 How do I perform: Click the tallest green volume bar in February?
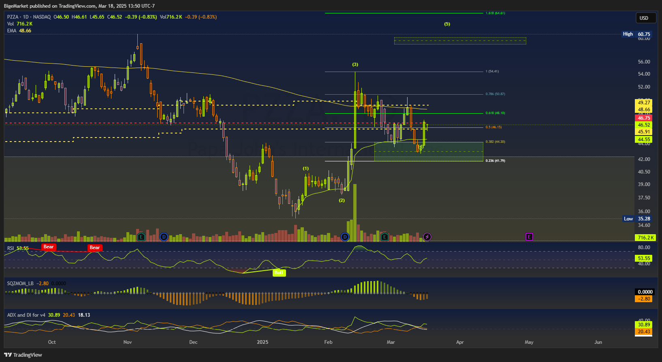click(355, 213)
